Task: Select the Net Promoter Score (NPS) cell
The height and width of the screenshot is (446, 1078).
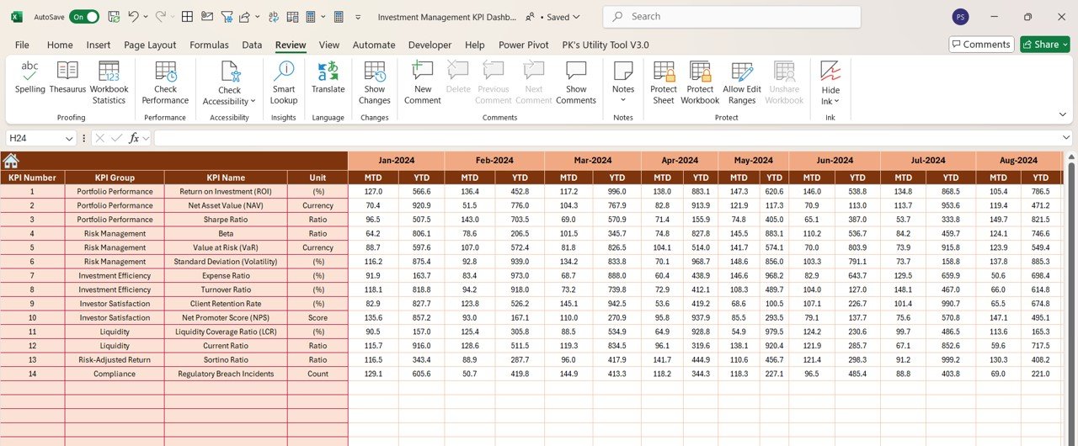Action: point(226,317)
